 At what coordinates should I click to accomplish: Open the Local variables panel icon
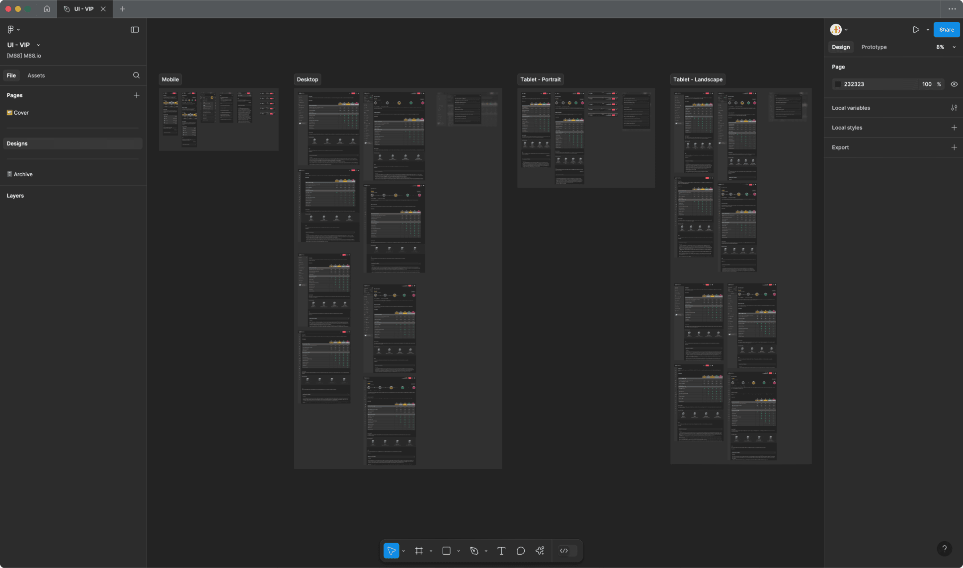click(x=954, y=107)
